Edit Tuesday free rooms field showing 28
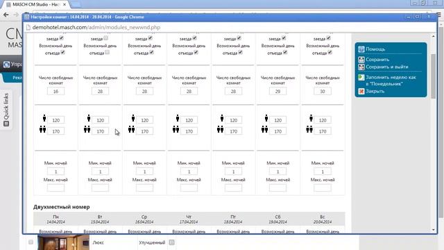 (x=100, y=91)
